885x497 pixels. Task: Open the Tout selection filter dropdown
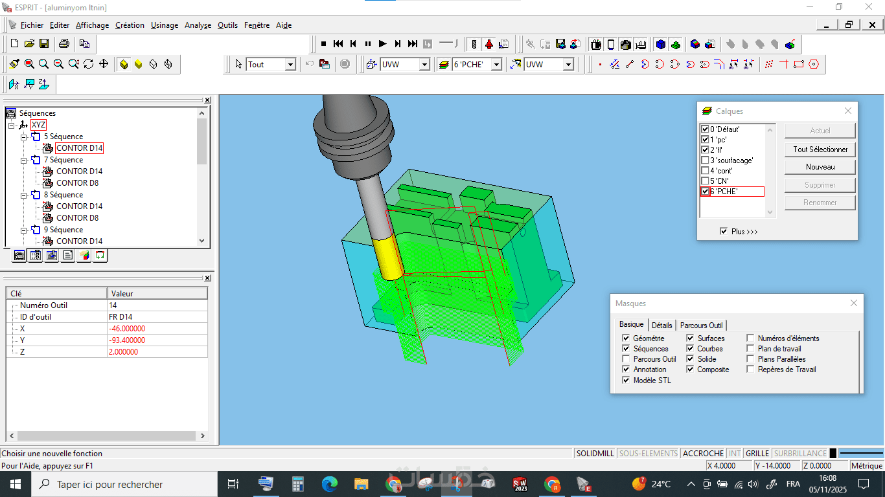(290, 64)
